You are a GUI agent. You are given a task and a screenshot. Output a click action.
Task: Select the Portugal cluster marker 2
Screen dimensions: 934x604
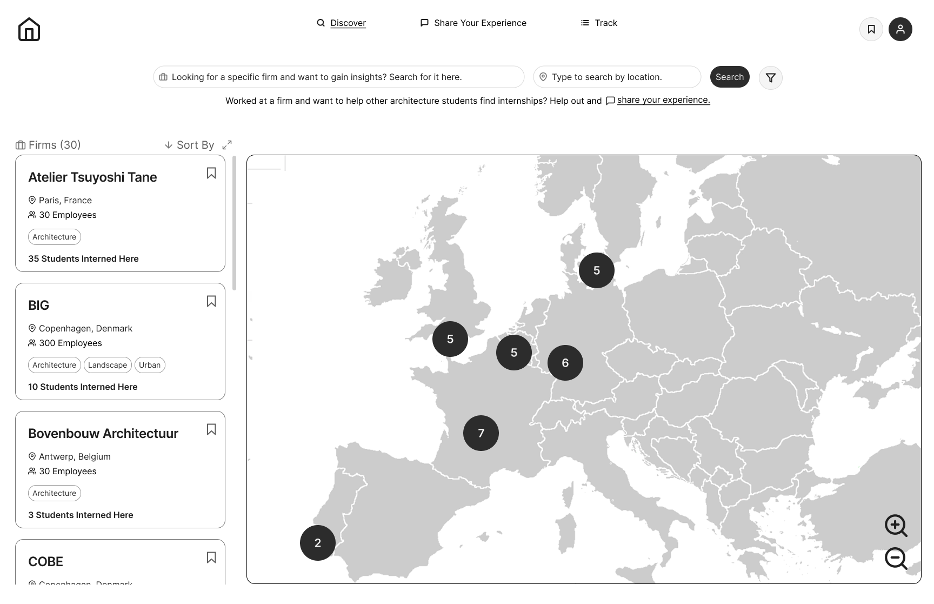tap(318, 543)
